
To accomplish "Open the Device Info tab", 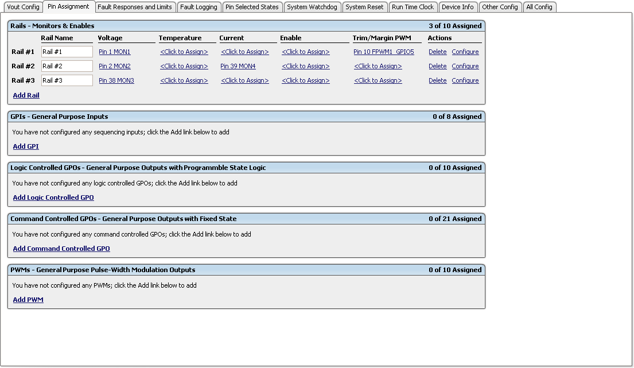I will 458,7.
